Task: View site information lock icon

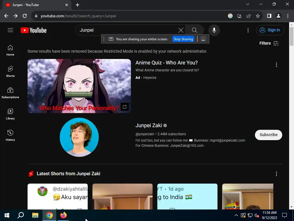Action: pyautogui.click(x=36, y=16)
